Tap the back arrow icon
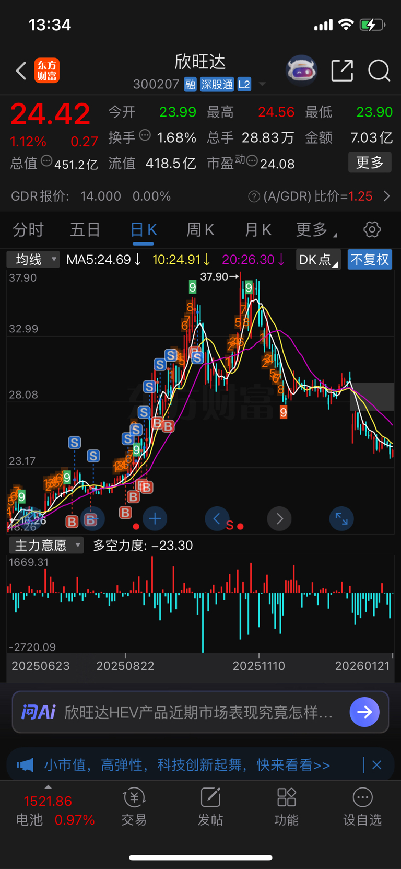Screen dimensions: 401x869 tap(21, 71)
